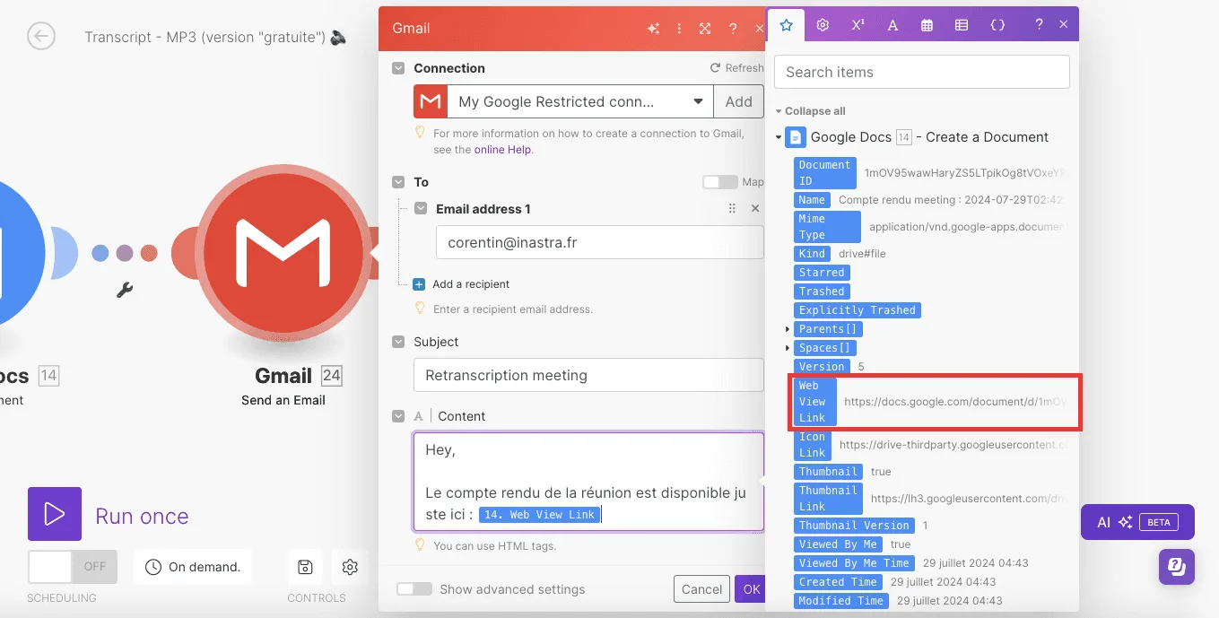The width and height of the screenshot is (1219, 618).
Task: Collapse the Google Docs Create a Document group
Action: (x=779, y=138)
